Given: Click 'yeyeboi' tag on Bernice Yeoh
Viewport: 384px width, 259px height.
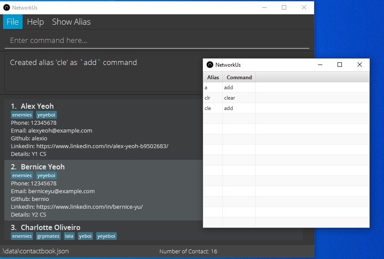Looking at the screenshot, I should (46, 175).
